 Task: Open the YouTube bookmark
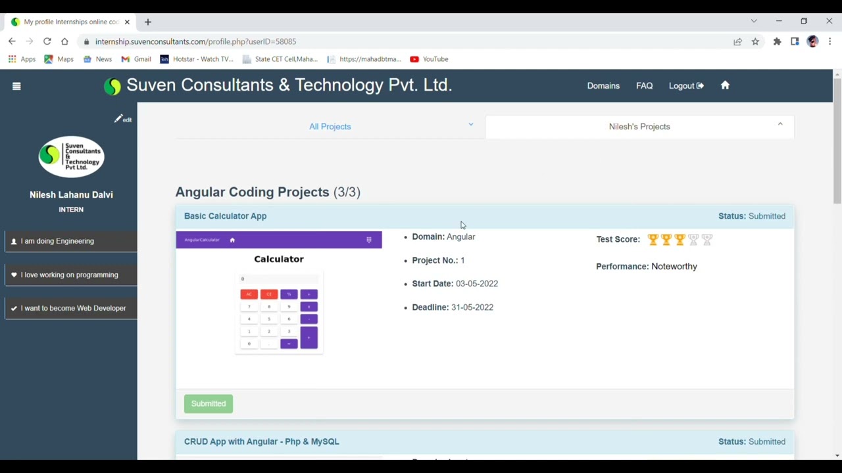pyautogui.click(x=429, y=59)
